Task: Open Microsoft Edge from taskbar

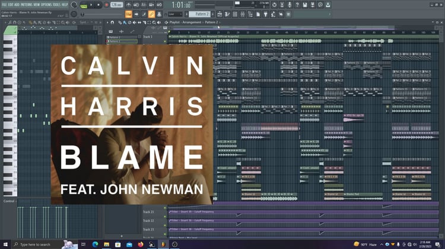Action: click(95, 244)
